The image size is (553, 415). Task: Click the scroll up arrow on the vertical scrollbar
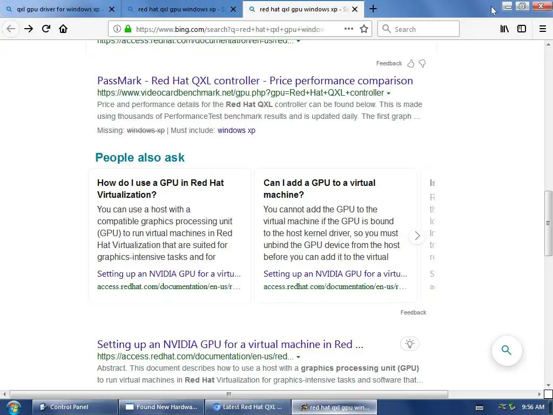548,44
